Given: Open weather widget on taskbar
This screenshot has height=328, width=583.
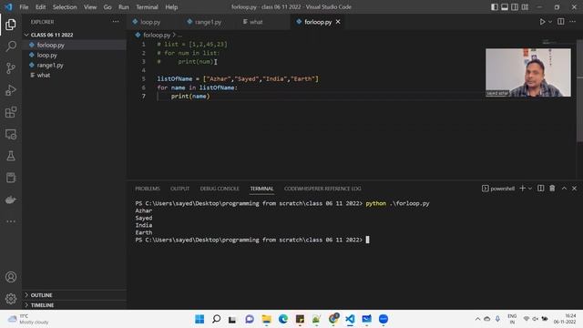Looking at the screenshot, I should click(28, 319).
